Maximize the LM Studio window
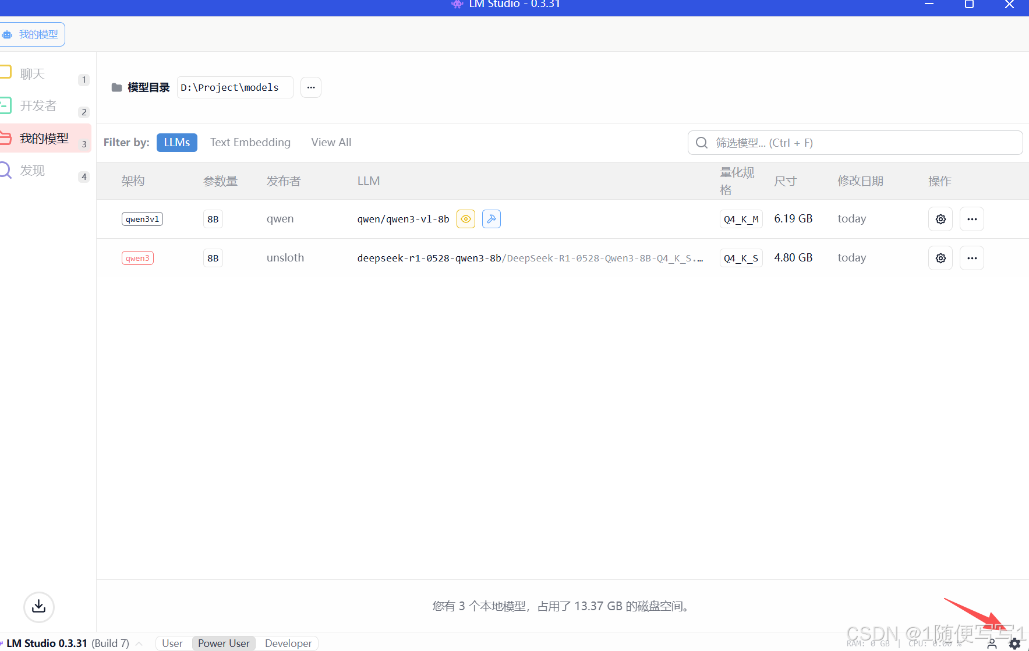The height and width of the screenshot is (651, 1029). 969,5
